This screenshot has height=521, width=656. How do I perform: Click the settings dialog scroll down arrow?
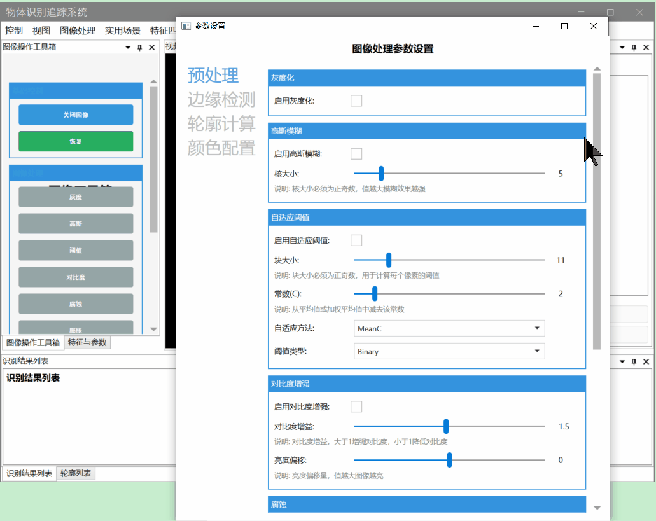[597, 508]
